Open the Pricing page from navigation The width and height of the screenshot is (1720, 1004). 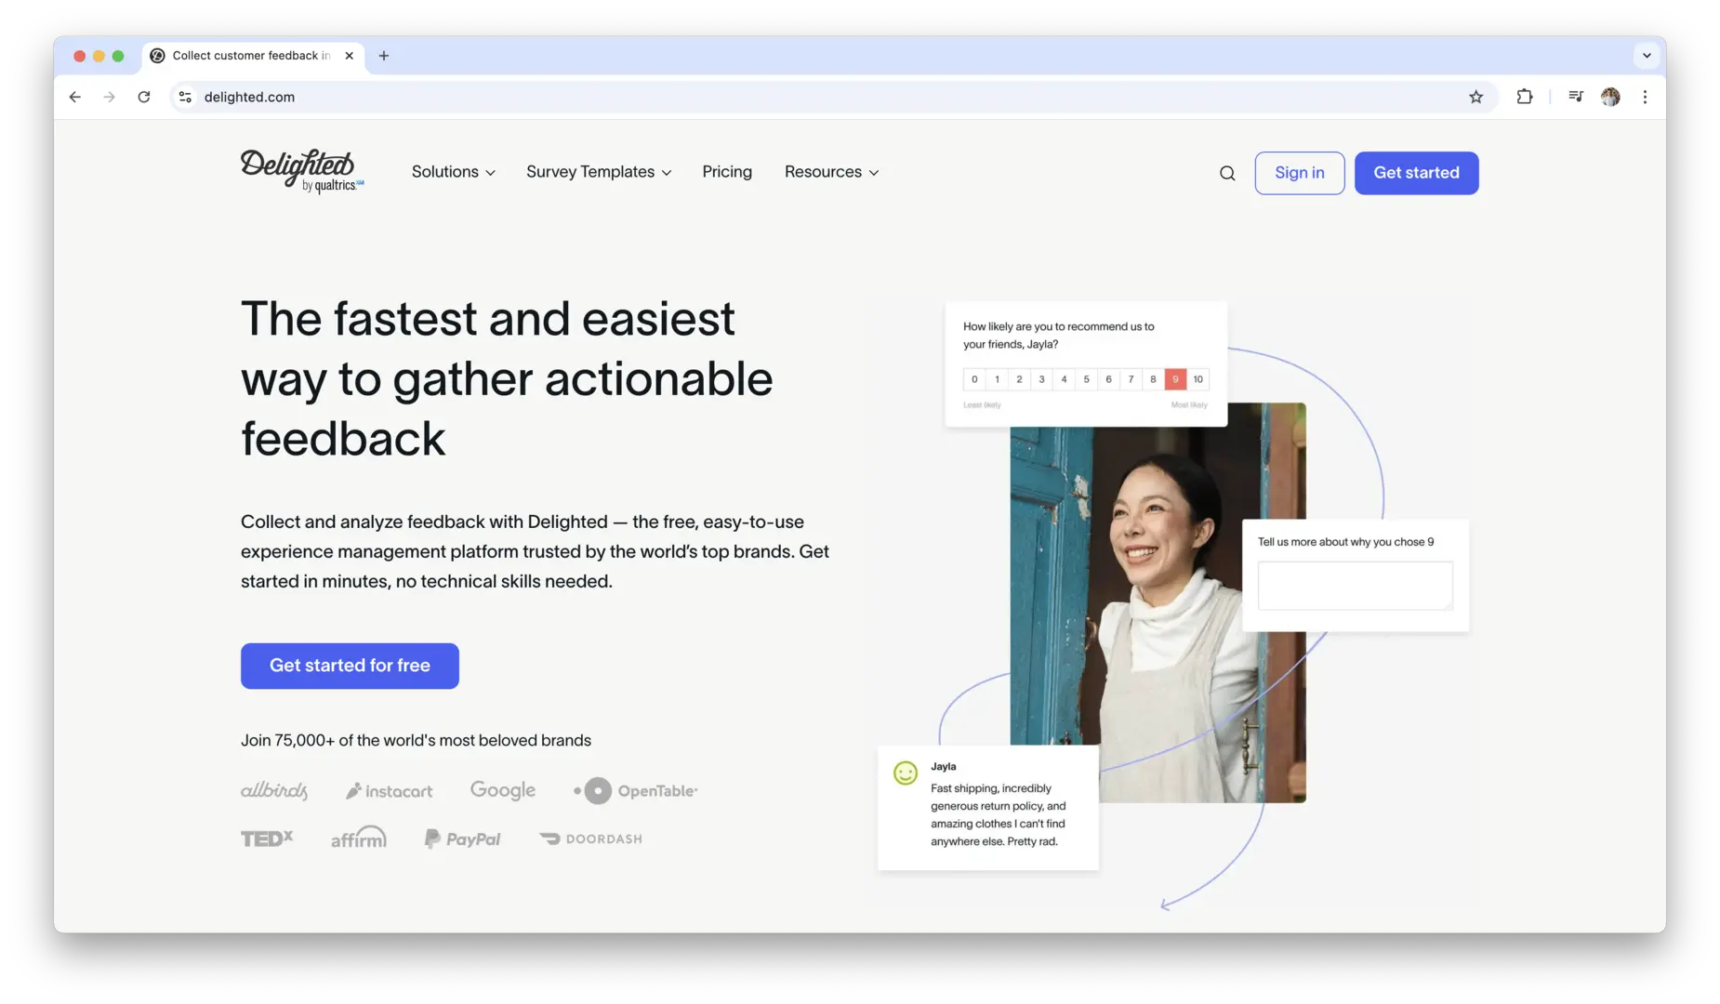tap(726, 172)
